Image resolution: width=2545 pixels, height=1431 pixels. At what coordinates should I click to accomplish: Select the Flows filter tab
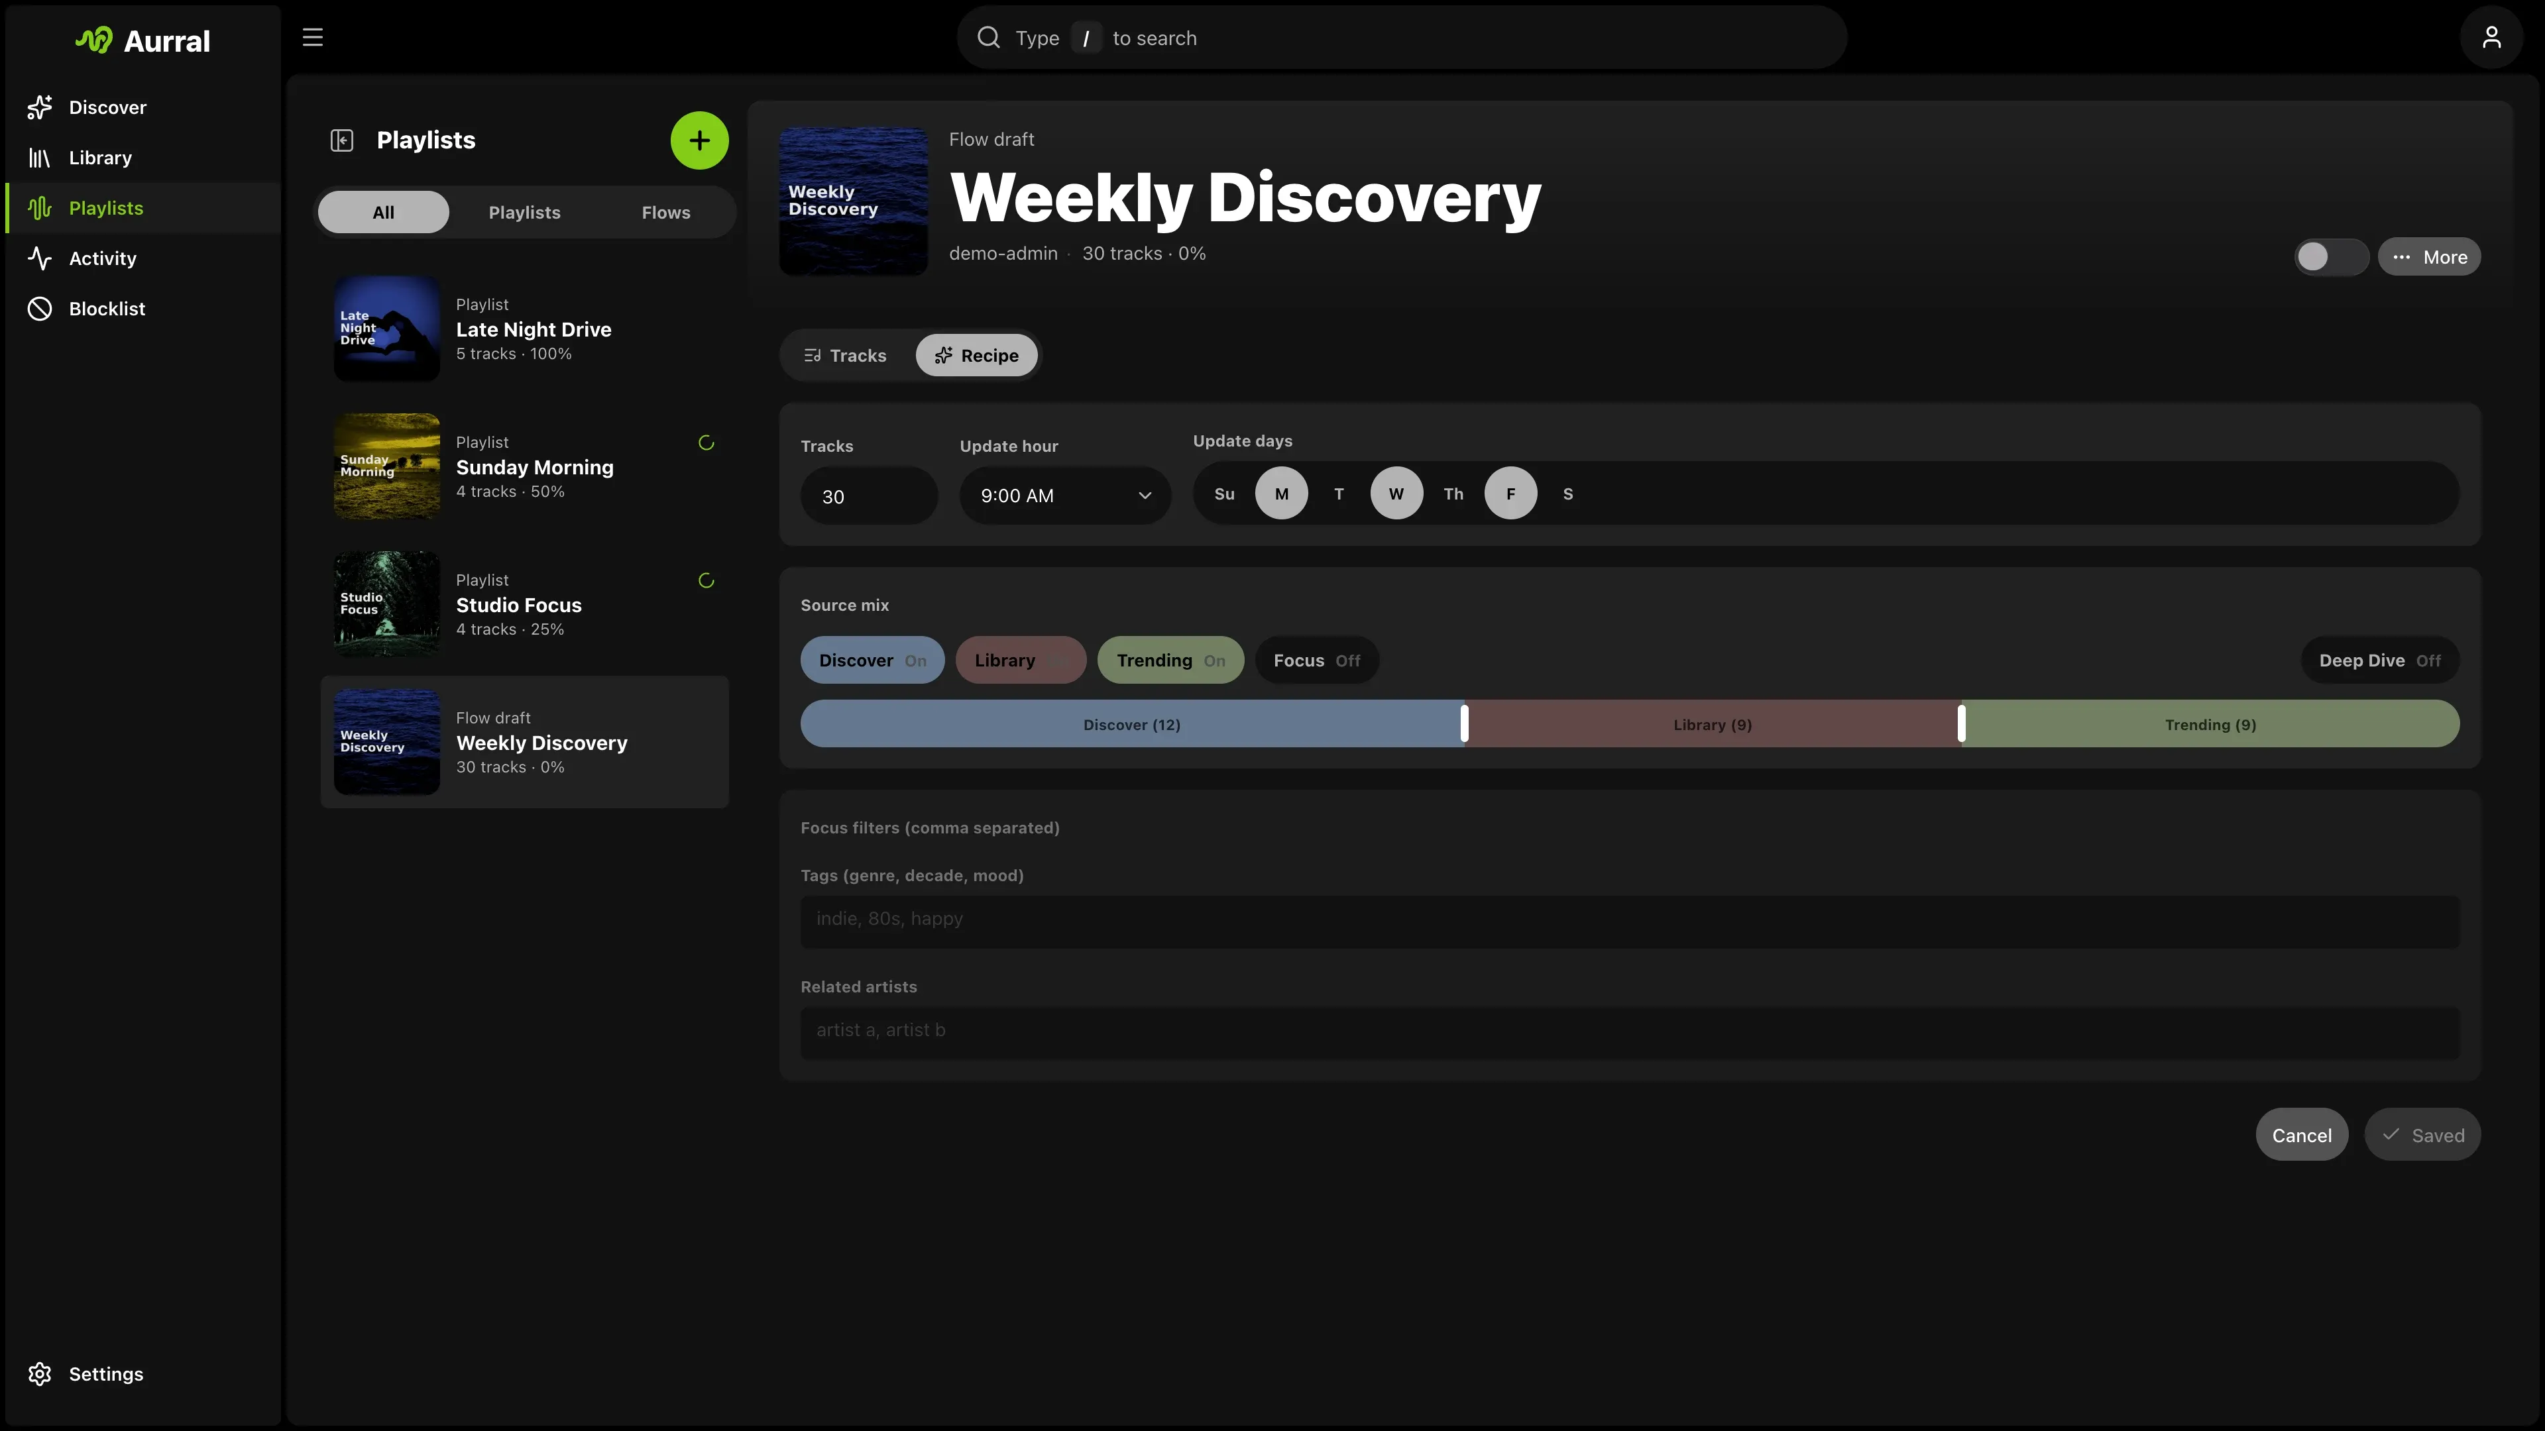666,212
